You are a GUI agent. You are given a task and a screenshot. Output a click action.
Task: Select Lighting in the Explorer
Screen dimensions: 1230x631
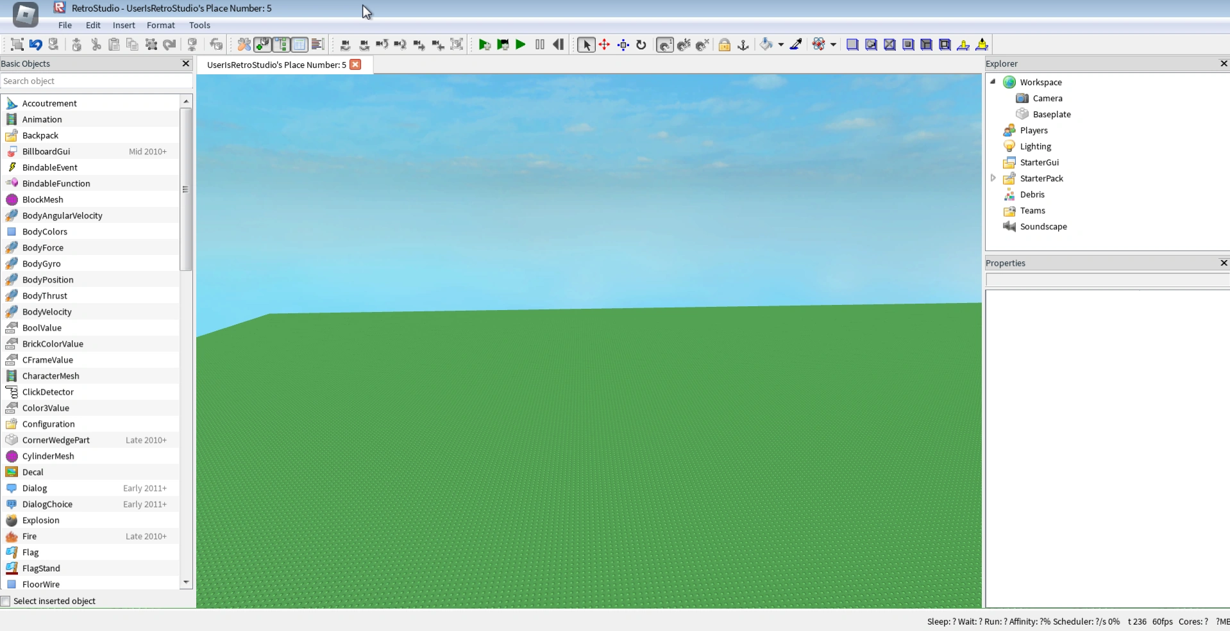(x=1035, y=146)
